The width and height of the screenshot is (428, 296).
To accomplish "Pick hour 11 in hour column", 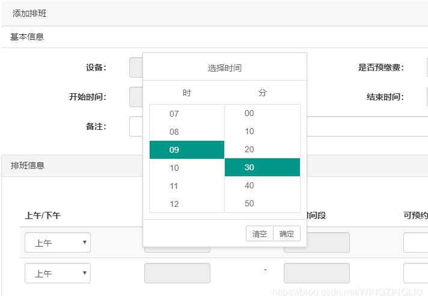I will click(x=186, y=186).
